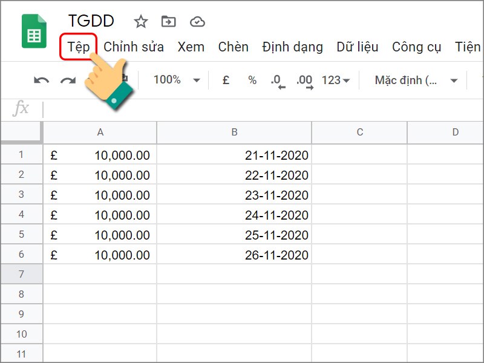Open the 123 number format dropdown
The height and width of the screenshot is (363, 484).
(x=335, y=79)
